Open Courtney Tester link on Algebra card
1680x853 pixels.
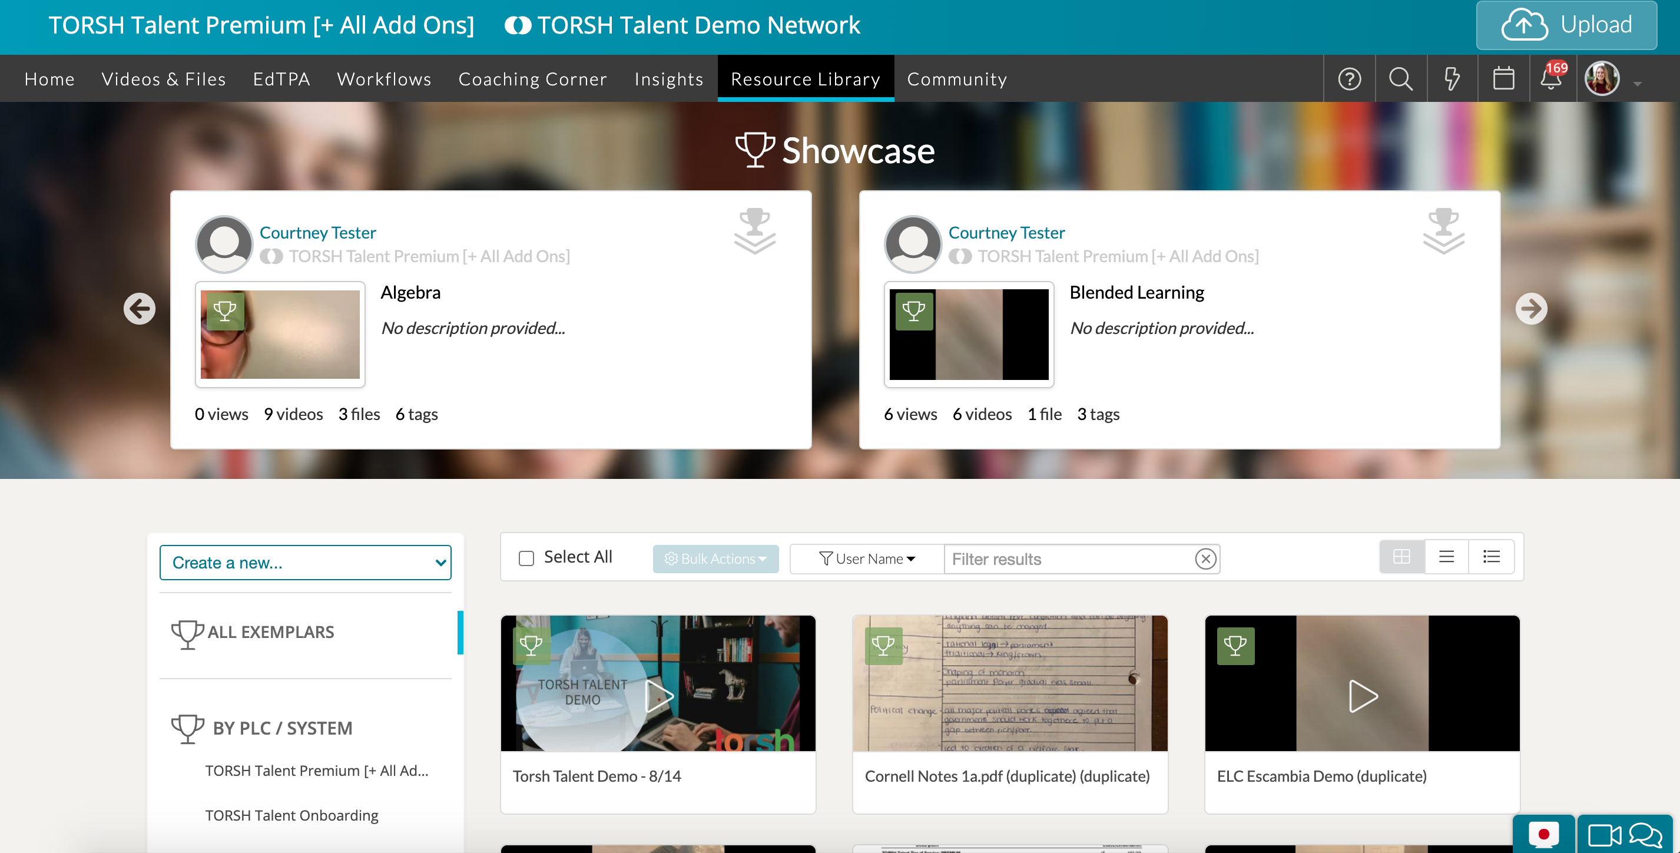tap(317, 232)
